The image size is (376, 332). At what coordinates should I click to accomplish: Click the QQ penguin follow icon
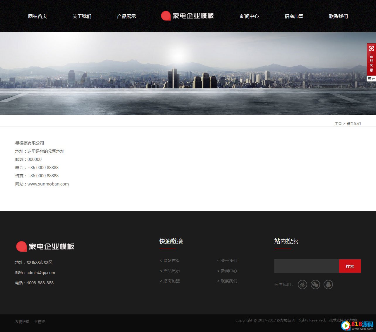328,285
